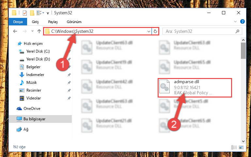Go up one folder level
Image resolution: width=251 pixels, height=157 pixels.
click(x=39, y=31)
